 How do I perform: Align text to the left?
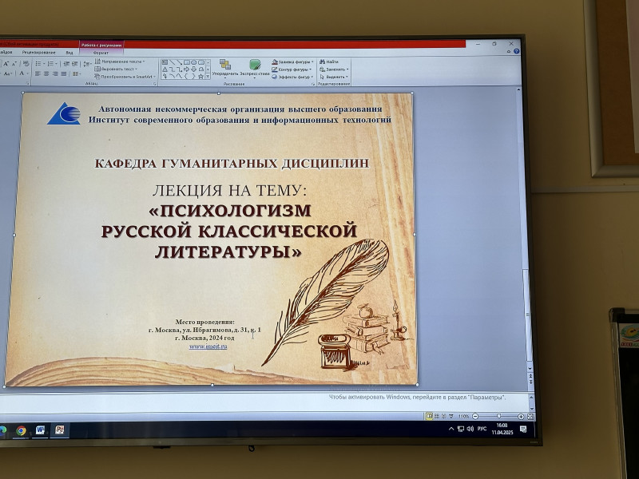(x=38, y=73)
